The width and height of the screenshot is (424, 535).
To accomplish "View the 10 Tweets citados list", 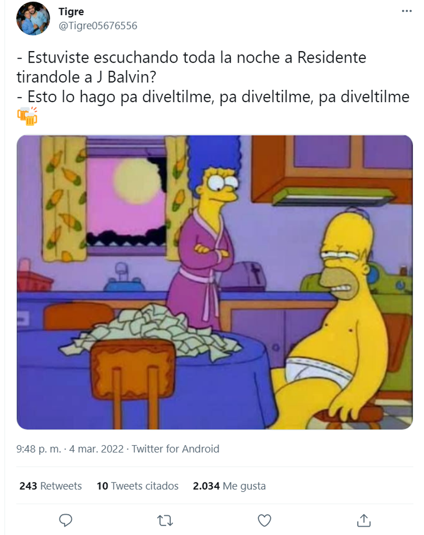I will 138,485.
